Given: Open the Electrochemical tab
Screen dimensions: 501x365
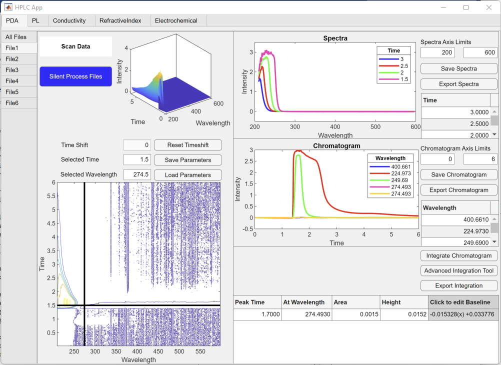Looking at the screenshot, I should click(176, 20).
